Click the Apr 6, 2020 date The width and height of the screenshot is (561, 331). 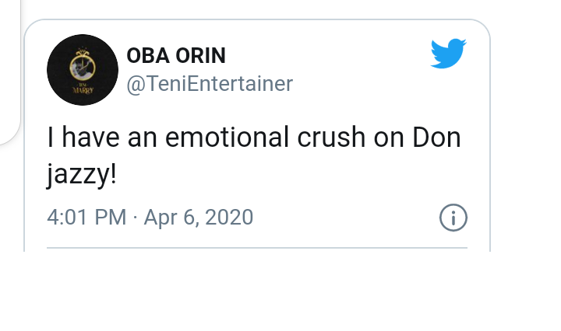(x=199, y=218)
